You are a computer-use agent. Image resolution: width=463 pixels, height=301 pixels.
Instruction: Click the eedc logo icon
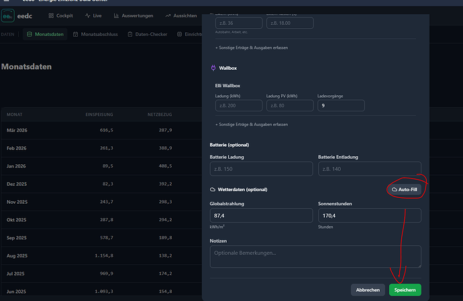[x=7, y=15]
